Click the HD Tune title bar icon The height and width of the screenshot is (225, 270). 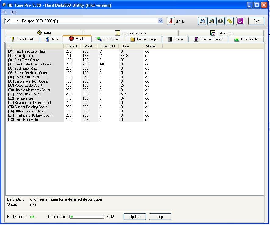click(4, 5)
